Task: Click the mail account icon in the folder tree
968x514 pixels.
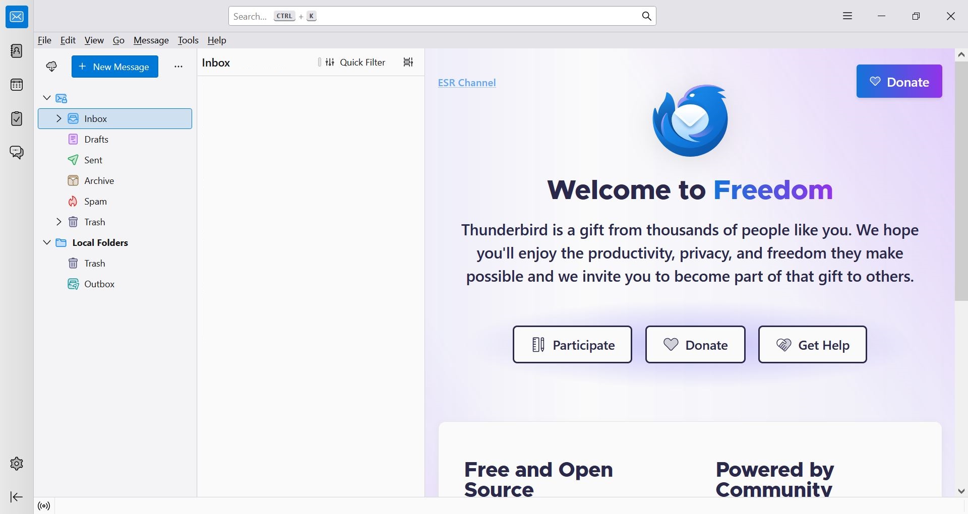Action: tap(62, 98)
